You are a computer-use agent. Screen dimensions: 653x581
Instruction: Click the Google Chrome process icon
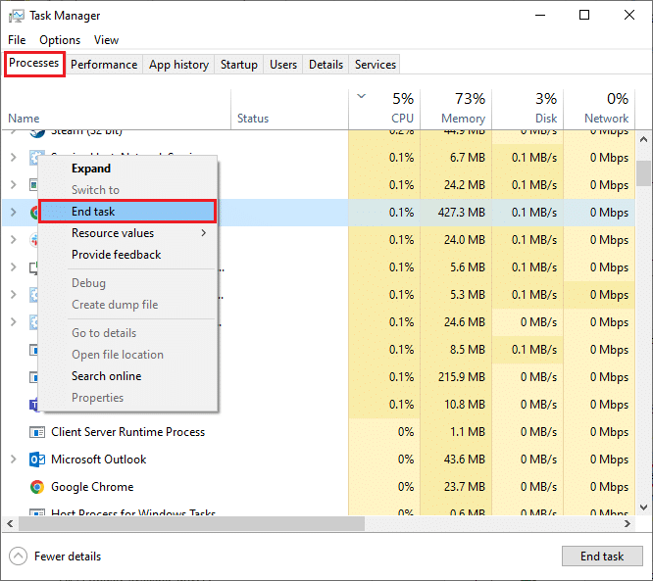coord(37,487)
